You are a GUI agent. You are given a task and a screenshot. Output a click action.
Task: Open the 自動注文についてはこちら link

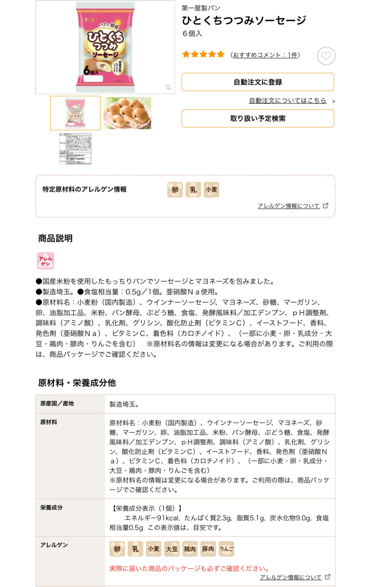pos(288,101)
